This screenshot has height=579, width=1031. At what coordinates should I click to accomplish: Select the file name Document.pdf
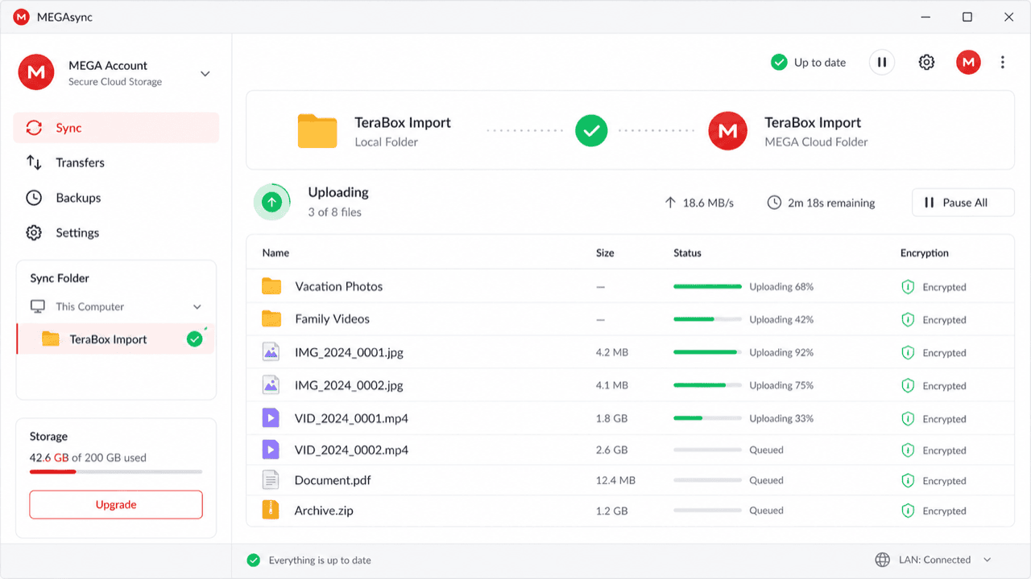pyautogui.click(x=333, y=480)
